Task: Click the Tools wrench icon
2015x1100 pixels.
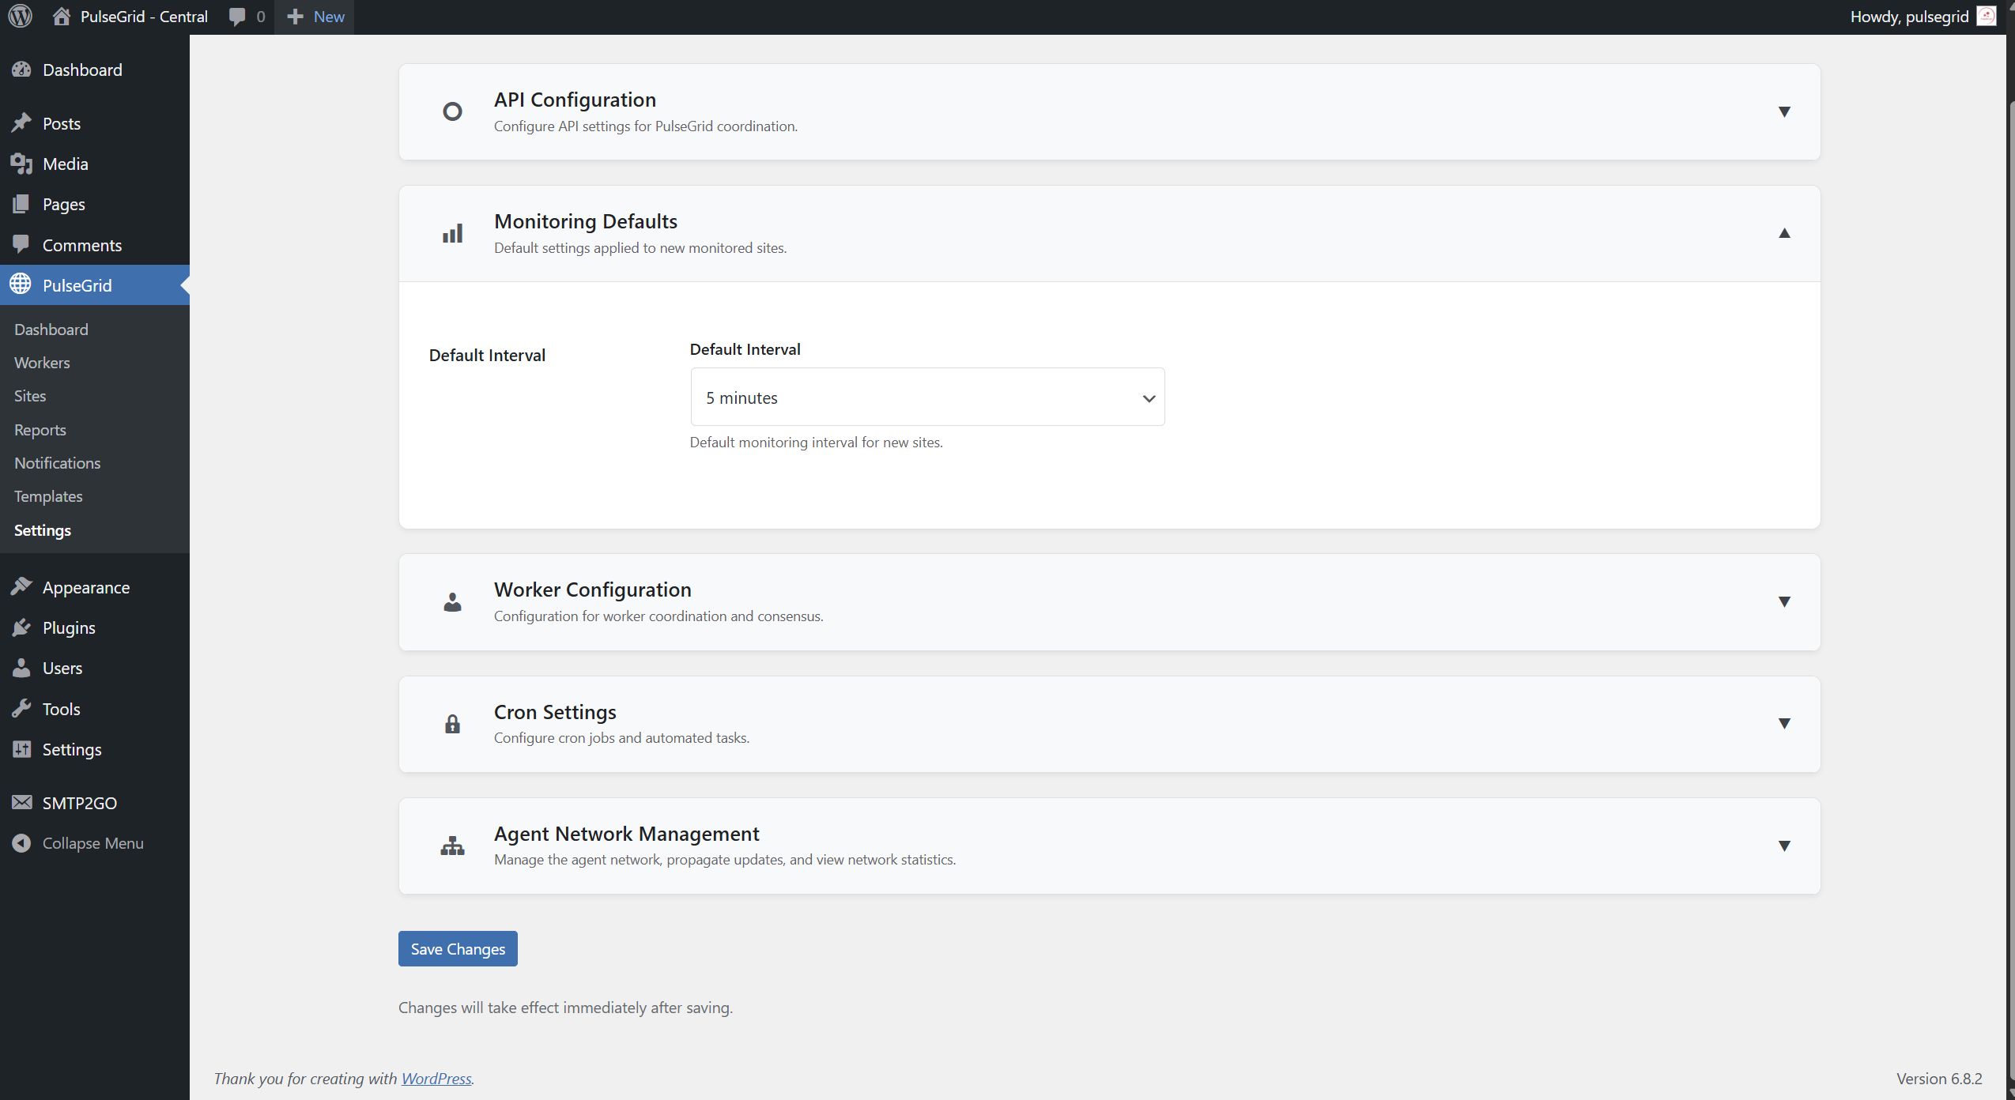Action: point(21,708)
